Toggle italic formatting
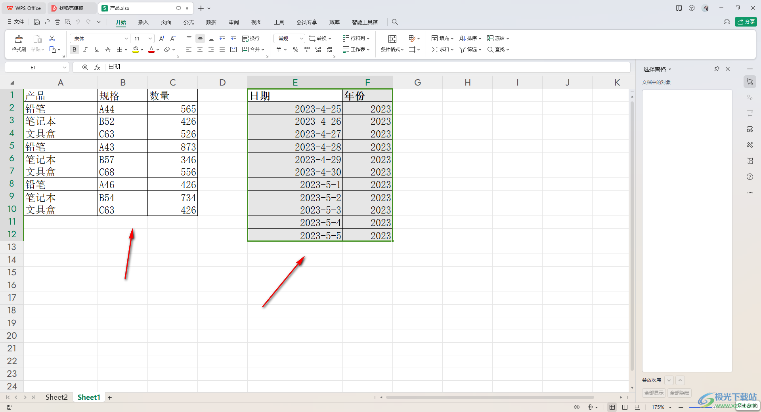The height and width of the screenshot is (412, 761). 85,50
